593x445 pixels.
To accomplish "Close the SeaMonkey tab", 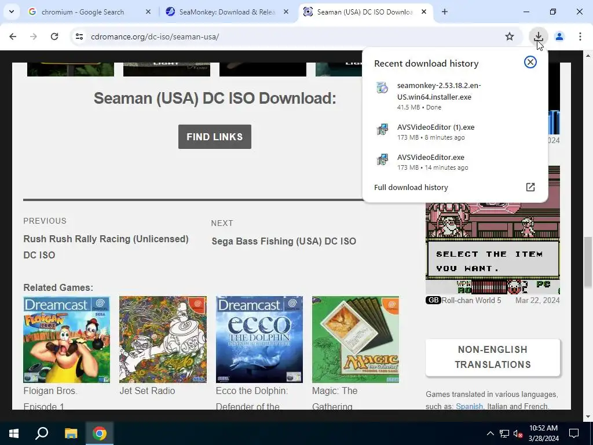I will tap(286, 12).
